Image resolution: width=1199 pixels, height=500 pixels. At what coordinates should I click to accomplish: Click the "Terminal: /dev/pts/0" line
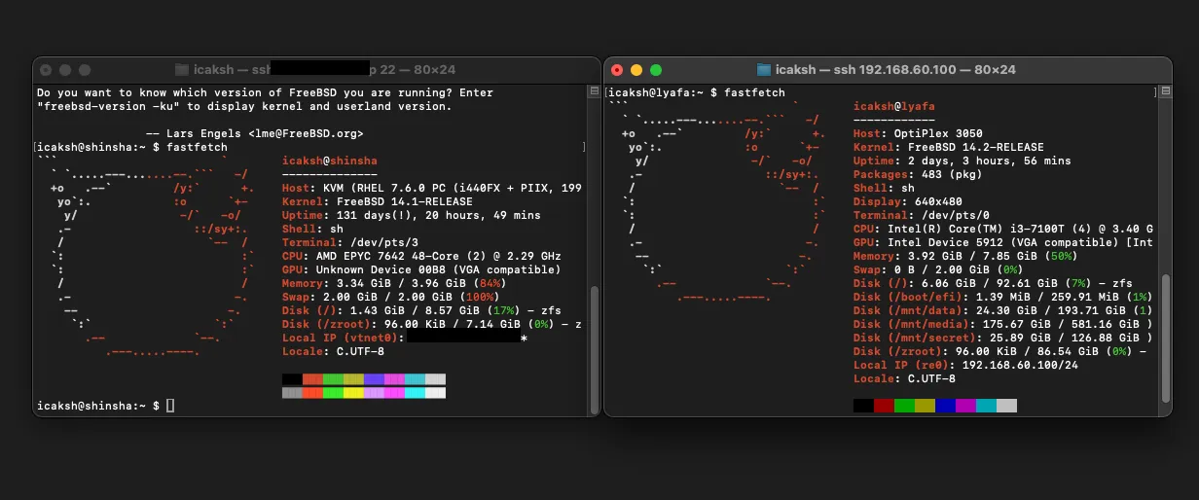pyautogui.click(x=922, y=215)
